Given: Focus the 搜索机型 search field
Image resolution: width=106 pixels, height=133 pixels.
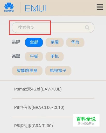Looking at the screenshot, I should (x=53, y=27).
